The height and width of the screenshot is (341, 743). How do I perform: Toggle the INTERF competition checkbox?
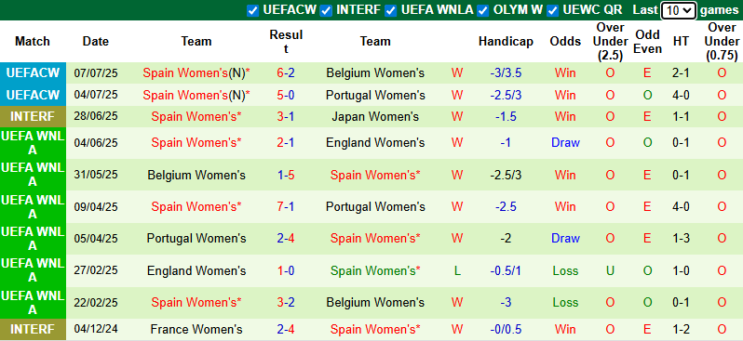(326, 10)
